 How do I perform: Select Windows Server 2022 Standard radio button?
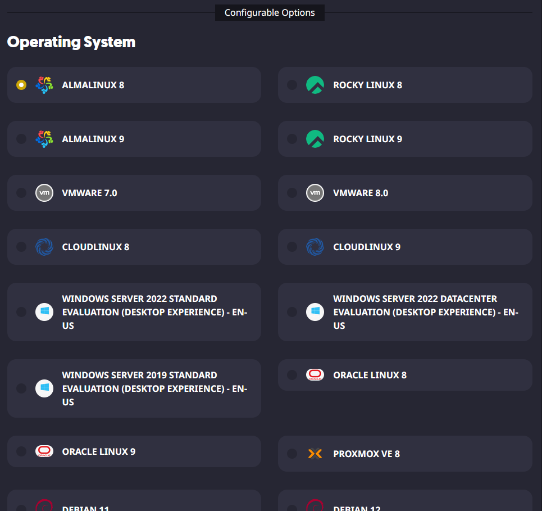point(21,312)
